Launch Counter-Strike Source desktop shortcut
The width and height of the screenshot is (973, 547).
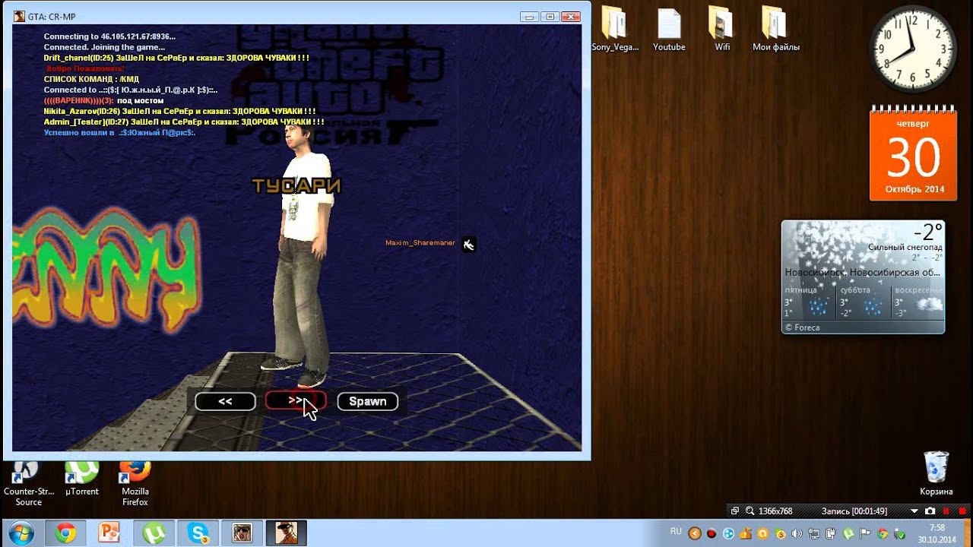tap(28, 484)
